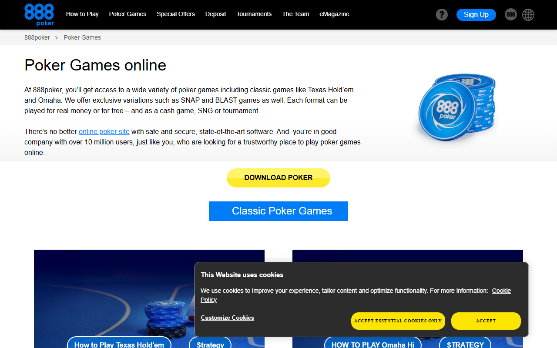This screenshot has width=557, height=348.
Task: Open Strategy on the Texas Hold'em card
Action: point(210,343)
